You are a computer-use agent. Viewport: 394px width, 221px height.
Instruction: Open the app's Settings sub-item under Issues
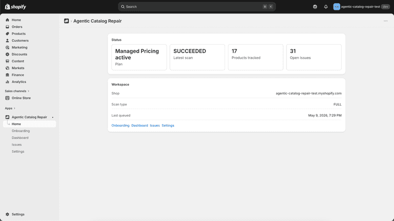click(18, 152)
